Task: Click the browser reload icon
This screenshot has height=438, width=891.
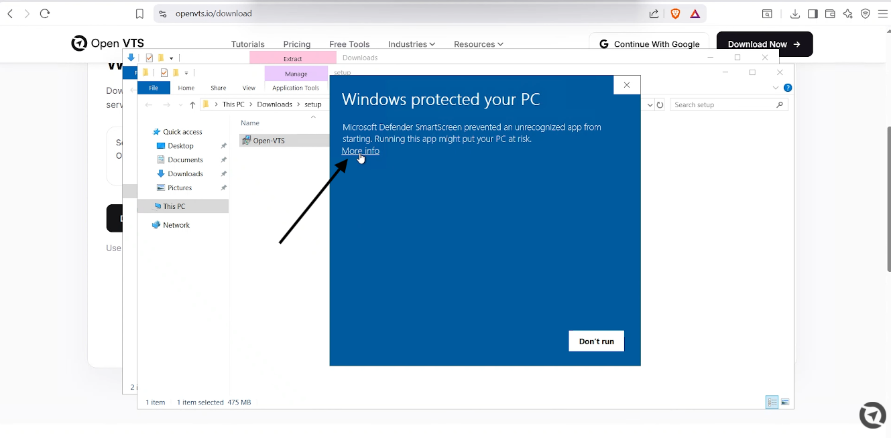Action: pyautogui.click(x=45, y=13)
